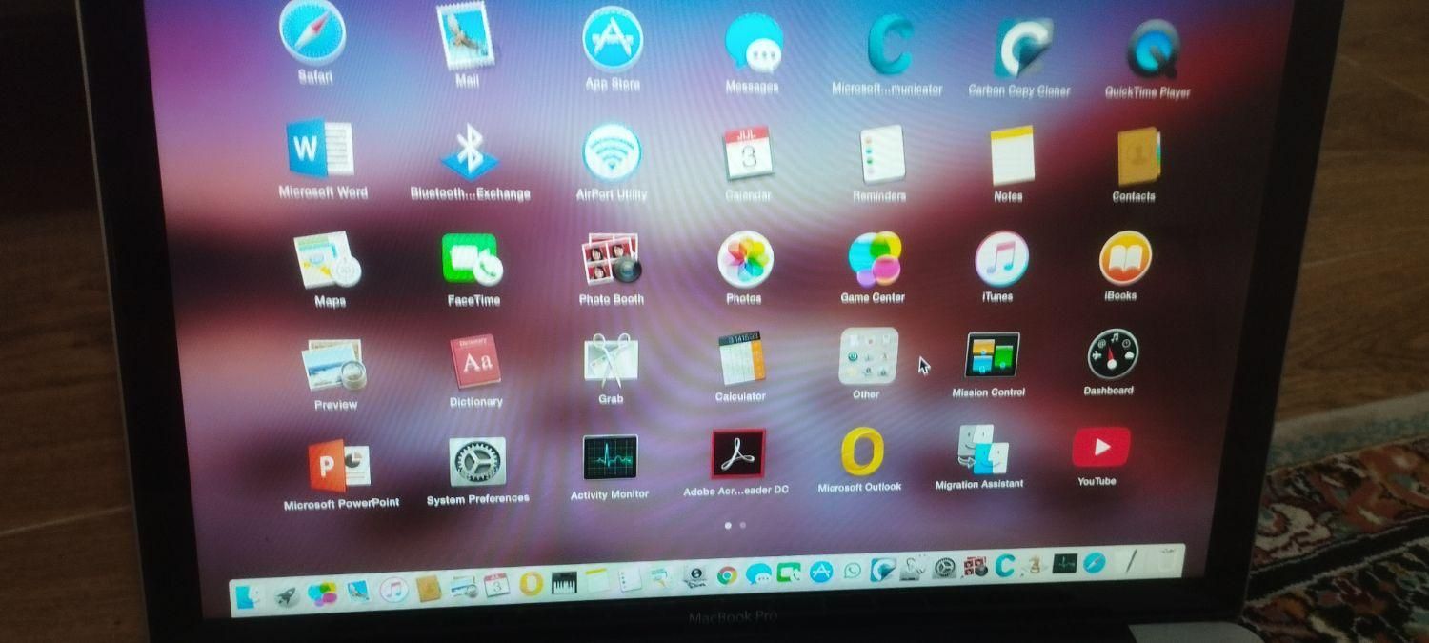Viewport: 1429px width, 643px height.
Task: Launch the YouTube app
Action: [x=1101, y=446]
